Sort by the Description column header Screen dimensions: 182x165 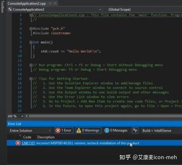tap(46, 137)
